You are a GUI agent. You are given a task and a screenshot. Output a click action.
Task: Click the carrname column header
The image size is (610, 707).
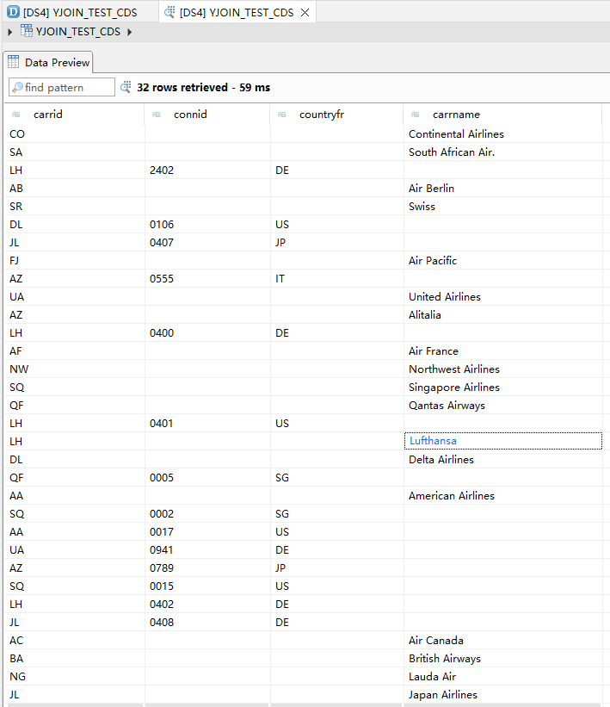456,115
